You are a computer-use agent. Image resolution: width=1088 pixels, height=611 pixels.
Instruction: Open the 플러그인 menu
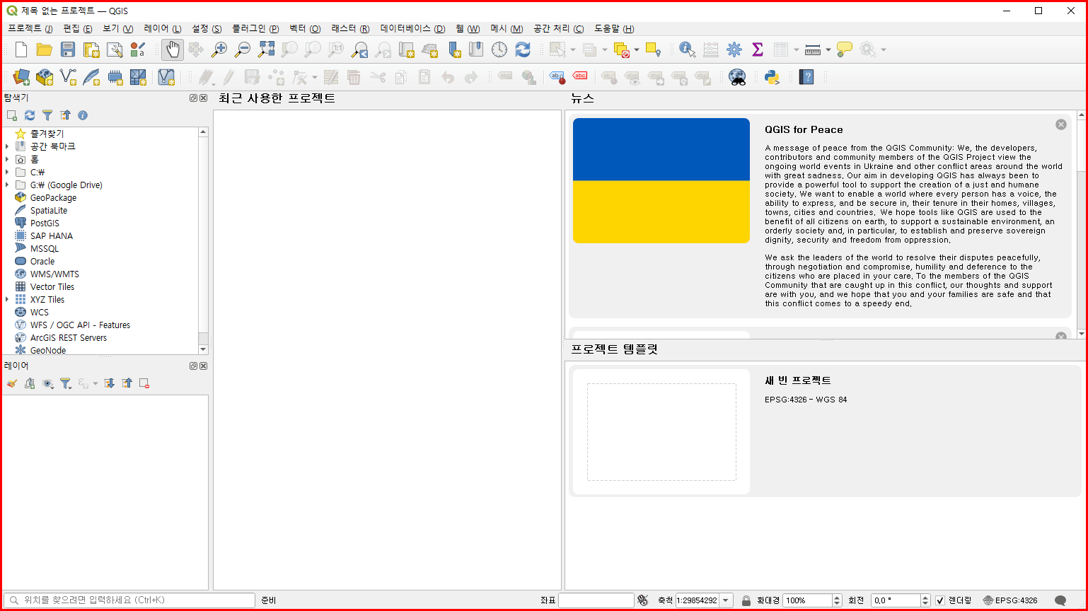[255, 29]
